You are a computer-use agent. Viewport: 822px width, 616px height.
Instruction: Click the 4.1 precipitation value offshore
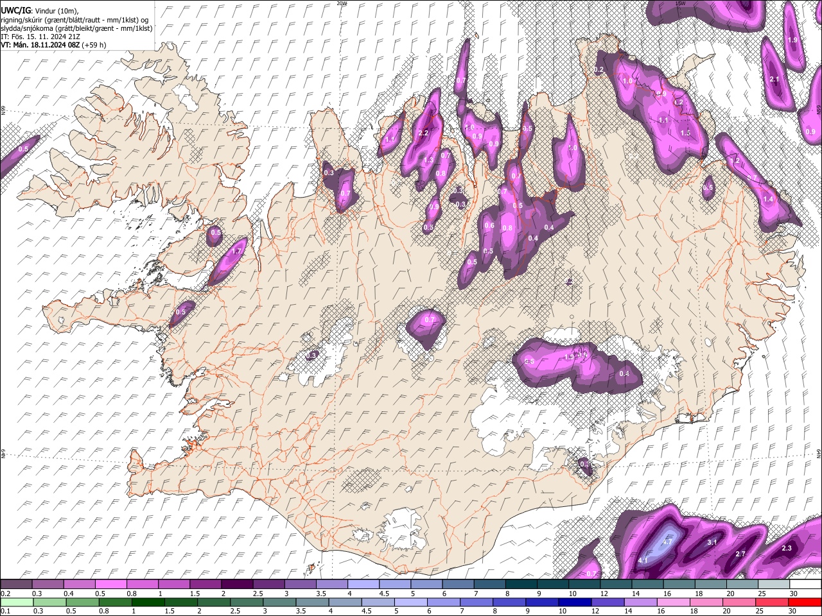click(643, 561)
